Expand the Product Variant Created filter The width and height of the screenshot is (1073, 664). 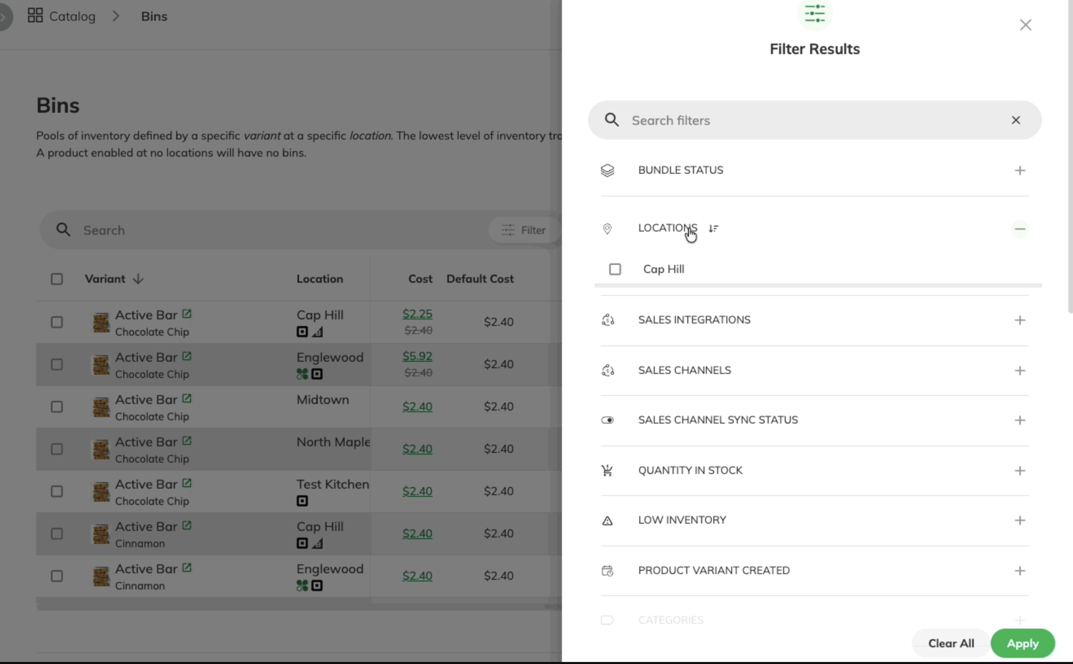point(1019,571)
